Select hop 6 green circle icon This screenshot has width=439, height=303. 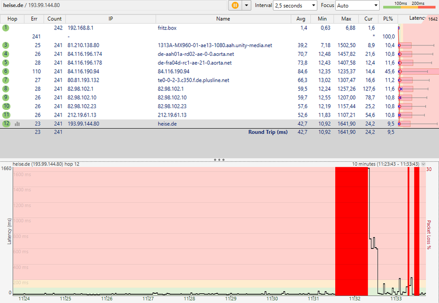tap(6, 71)
